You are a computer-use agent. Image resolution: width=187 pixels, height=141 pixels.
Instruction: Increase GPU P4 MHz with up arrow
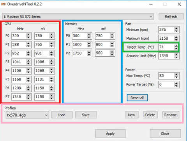[28, 70]
